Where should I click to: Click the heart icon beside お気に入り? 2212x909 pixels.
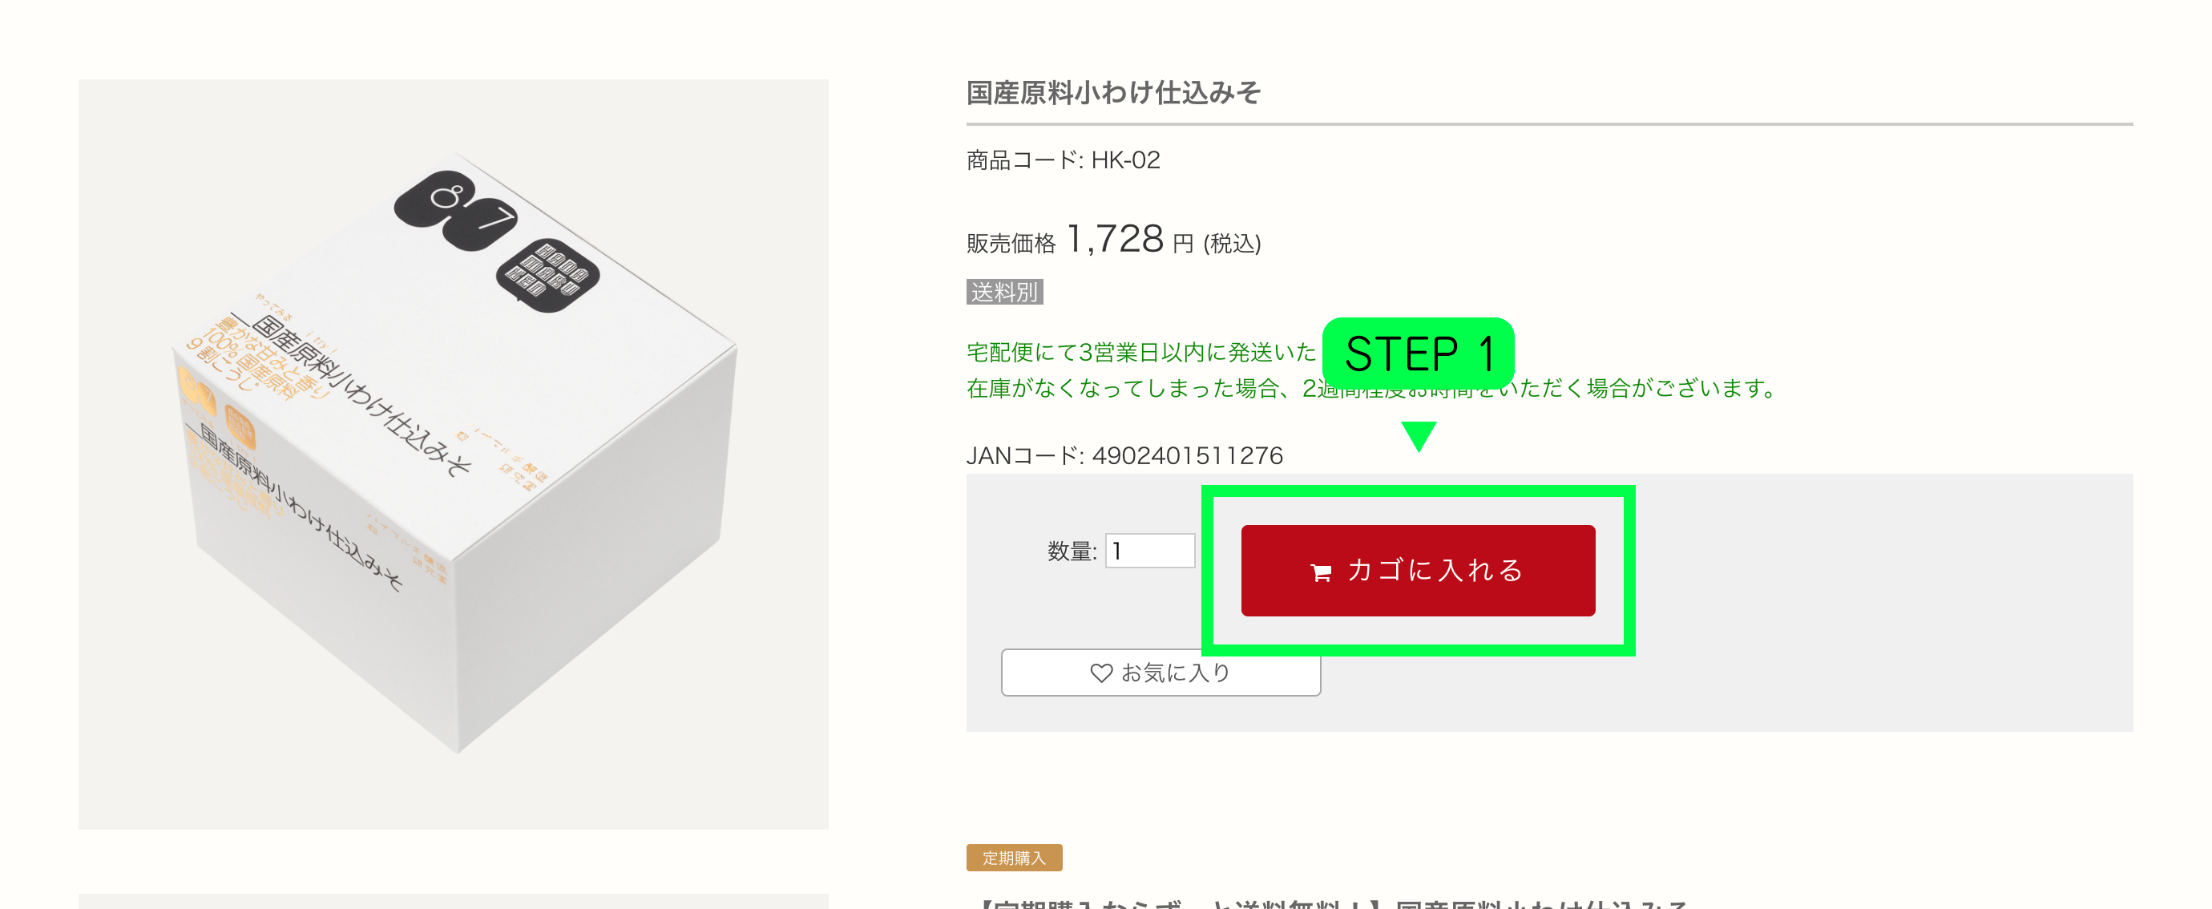coord(1101,673)
